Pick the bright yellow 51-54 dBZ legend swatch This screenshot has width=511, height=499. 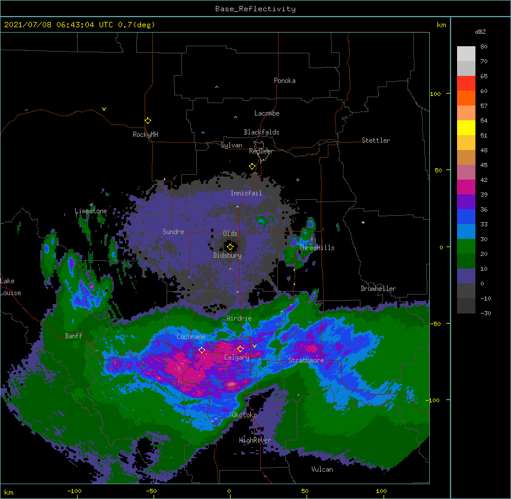tap(466, 127)
